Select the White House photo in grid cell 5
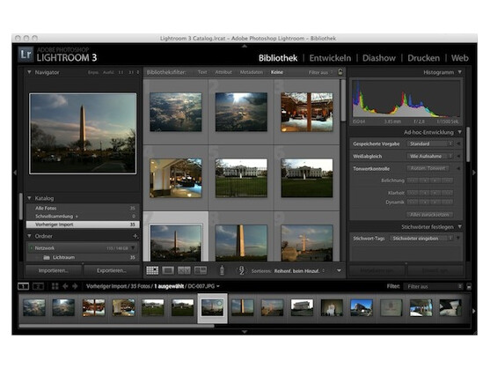490x368 pixels. click(241, 178)
